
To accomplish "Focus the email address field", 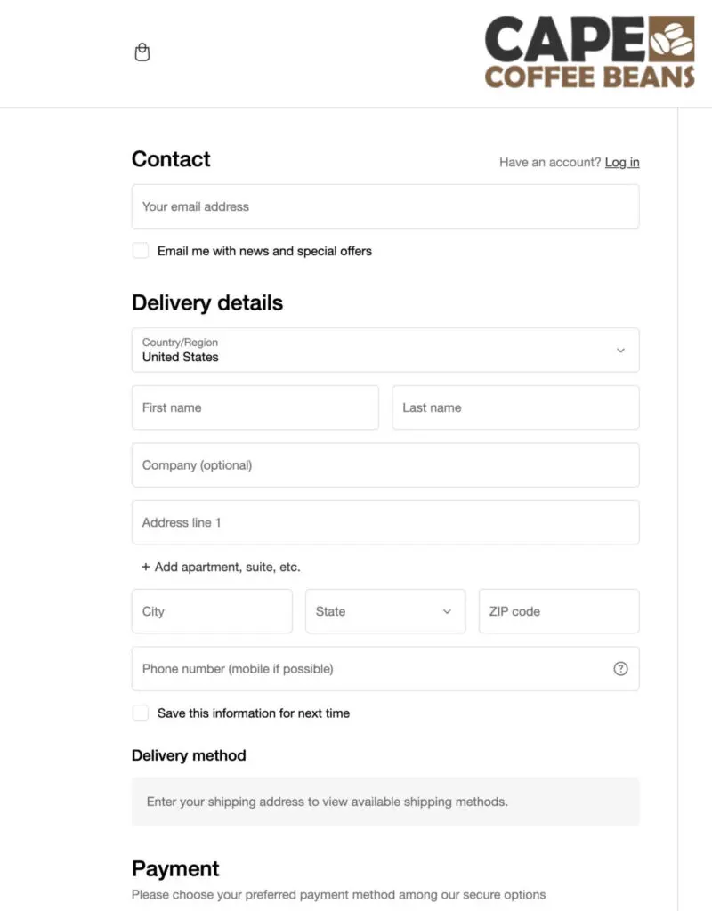I will [x=384, y=206].
